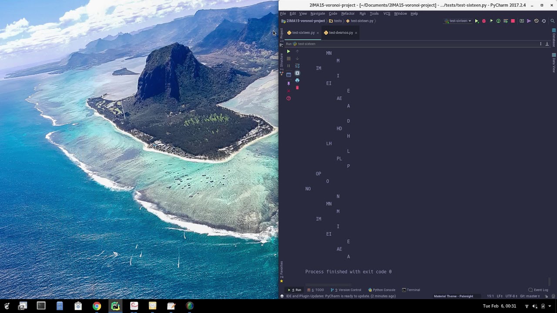Open the system tray dropdown arrow

(550, 306)
